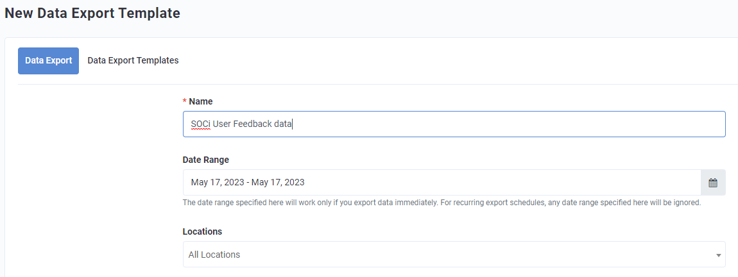Click the New Data Export Template heading
Viewport: 738px width, 277px height.
92,13
